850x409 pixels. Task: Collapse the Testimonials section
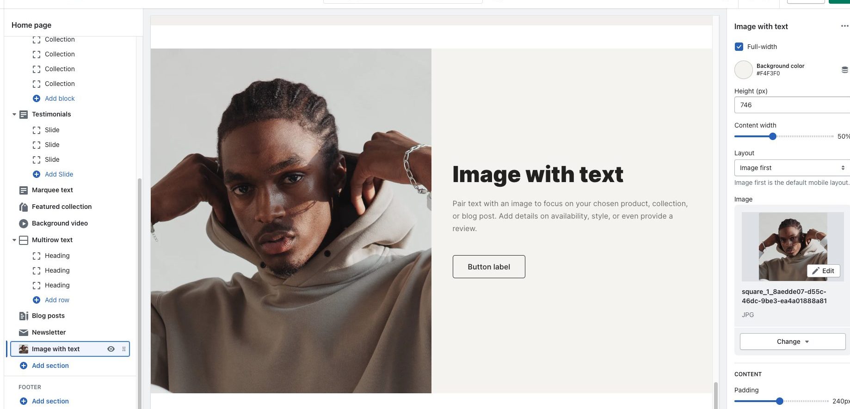[x=14, y=115]
